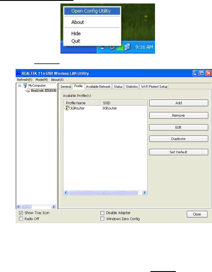The image size is (212, 272).
Task: Close the Realtek window with X
Action: pyautogui.click(x=209, y=73)
